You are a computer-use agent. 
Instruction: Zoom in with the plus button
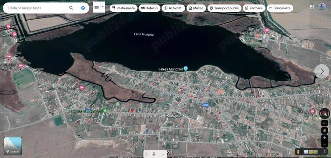pyautogui.click(x=324, y=138)
